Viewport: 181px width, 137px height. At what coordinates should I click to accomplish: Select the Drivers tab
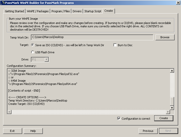pyautogui.click(x=77, y=11)
